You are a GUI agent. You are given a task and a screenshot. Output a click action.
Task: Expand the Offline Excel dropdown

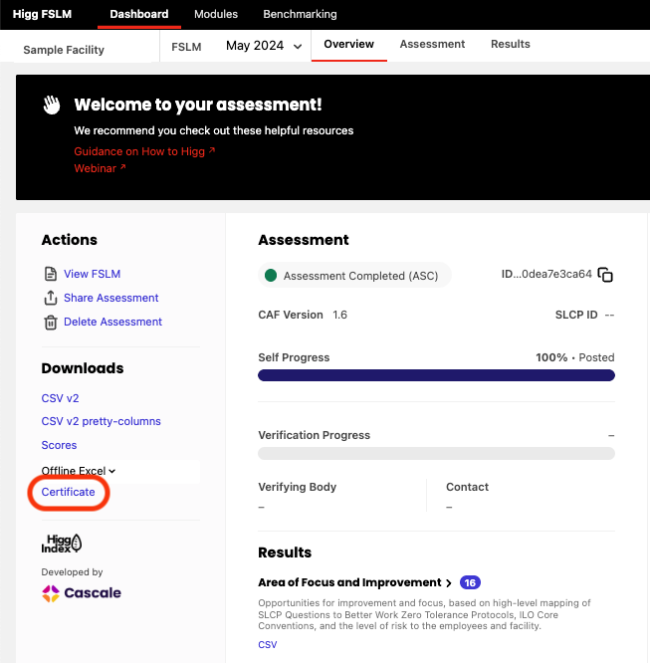[79, 471]
